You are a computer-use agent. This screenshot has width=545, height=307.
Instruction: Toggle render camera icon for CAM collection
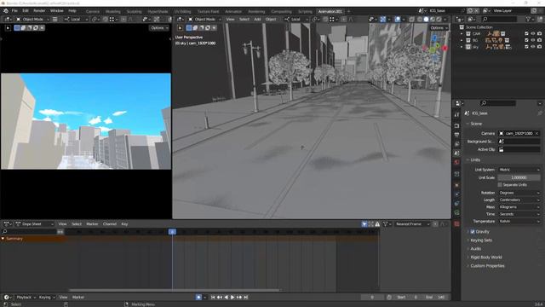(x=539, y=34)
